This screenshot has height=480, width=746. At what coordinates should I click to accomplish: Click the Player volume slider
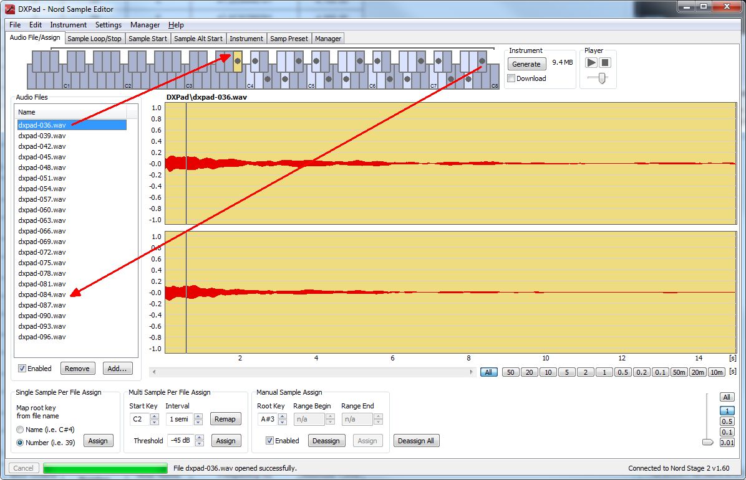[x=601, y=78]
